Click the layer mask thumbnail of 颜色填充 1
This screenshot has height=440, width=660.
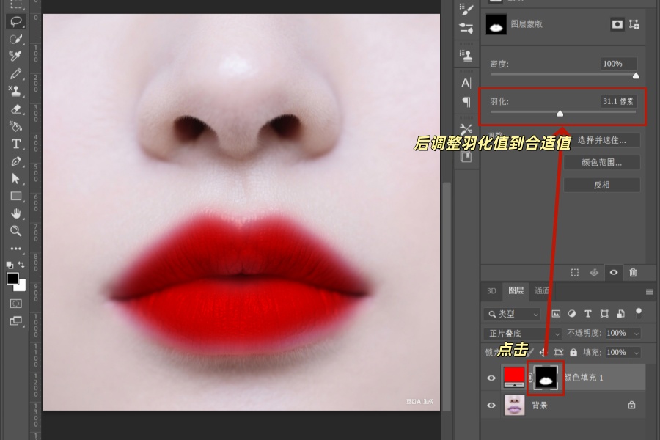[x=546, y=378]
